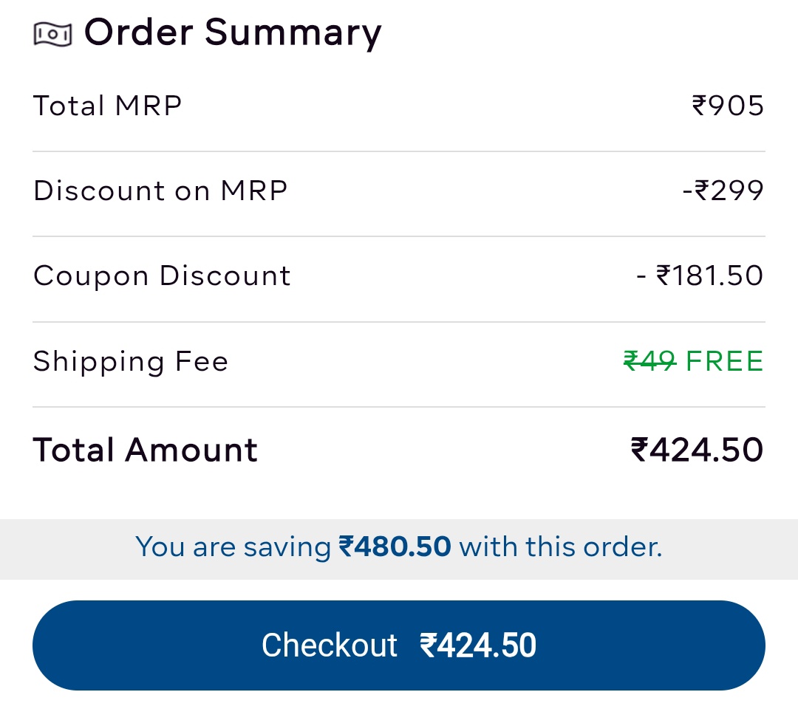
Task: Click the green FREE shipping text
Action: tap(724, 361)
